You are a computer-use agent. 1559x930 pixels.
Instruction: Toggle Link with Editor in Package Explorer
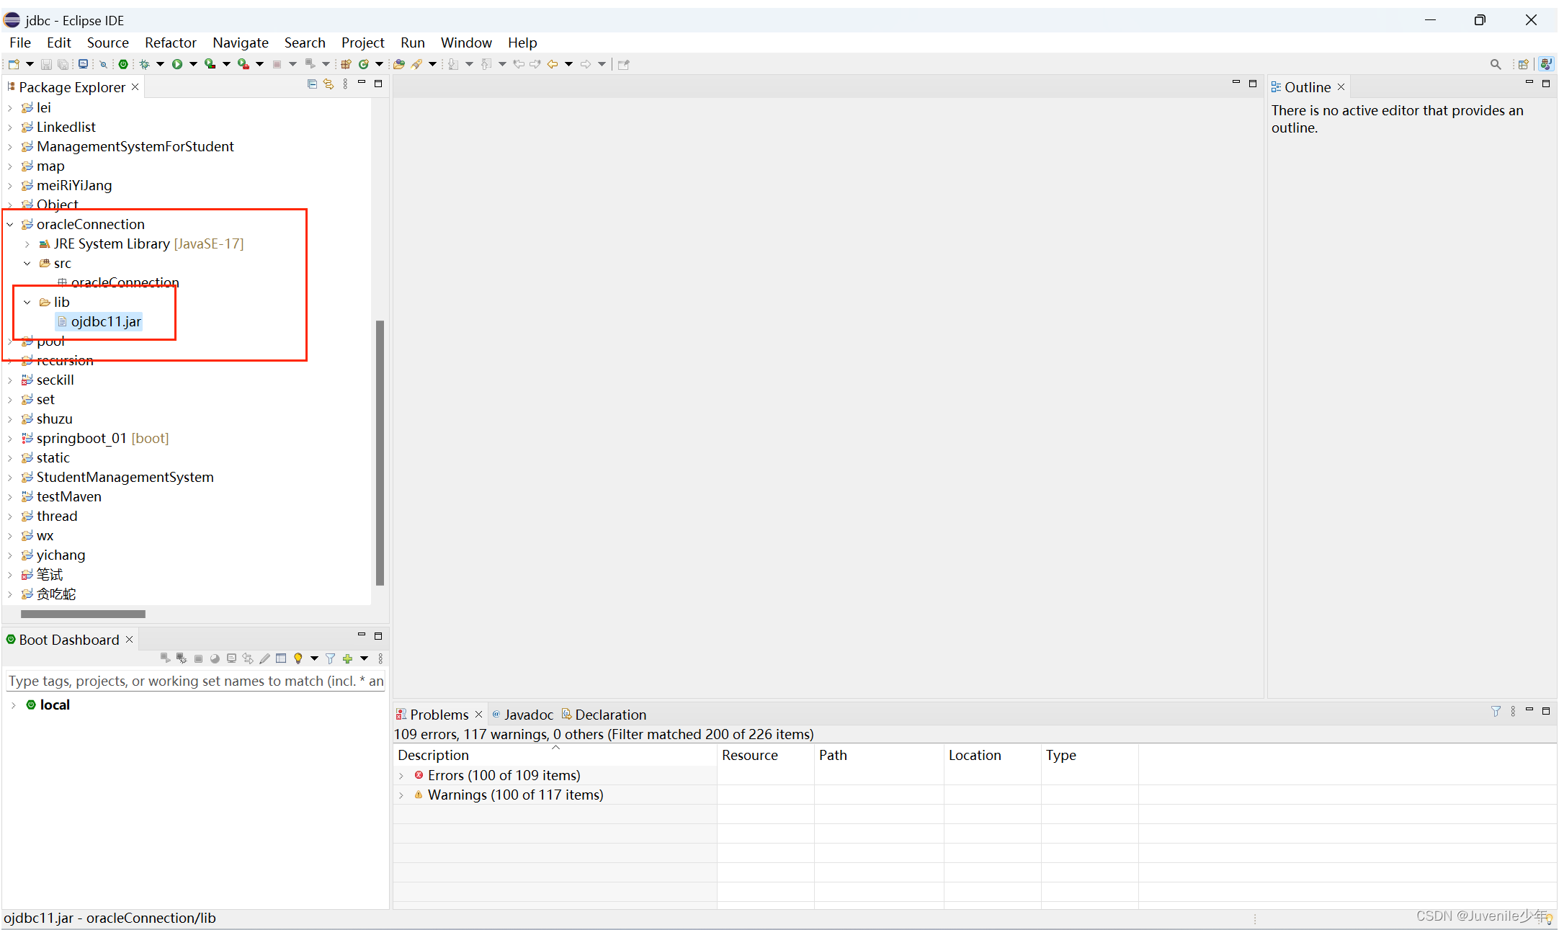329,84
